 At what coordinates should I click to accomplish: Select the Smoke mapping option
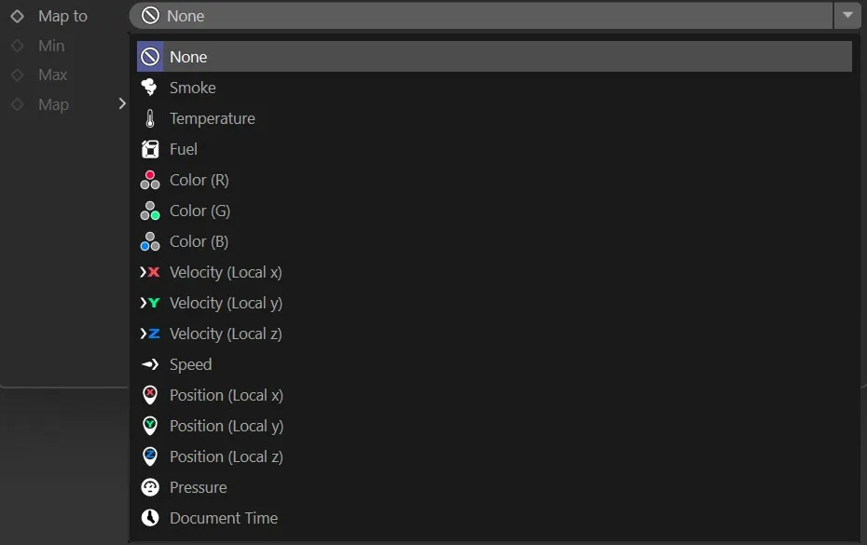[191, 87]
